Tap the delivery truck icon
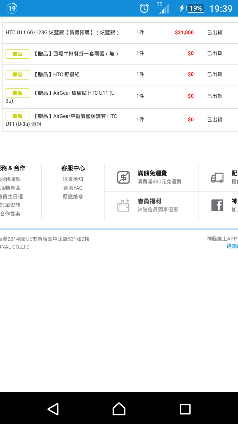The width and height of the screenshot is (238, 424). point(217,178)
